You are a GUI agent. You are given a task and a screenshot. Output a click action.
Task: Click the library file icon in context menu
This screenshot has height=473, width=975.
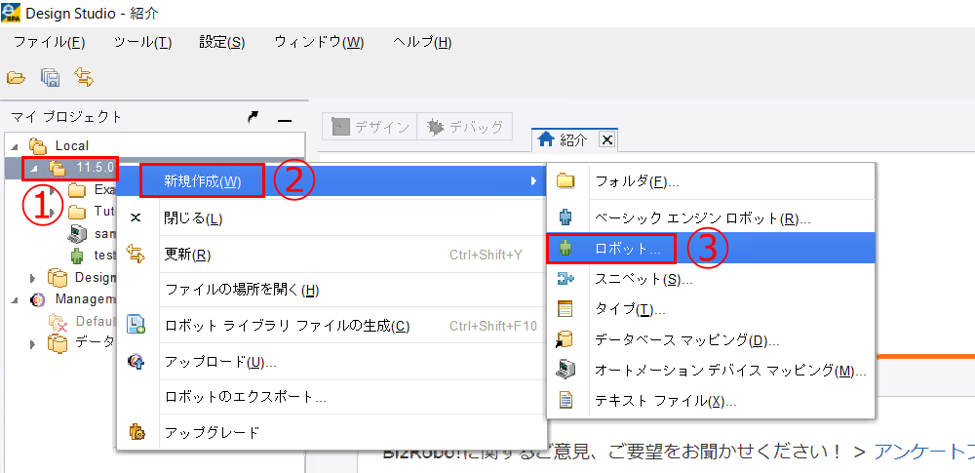[136, 325]
